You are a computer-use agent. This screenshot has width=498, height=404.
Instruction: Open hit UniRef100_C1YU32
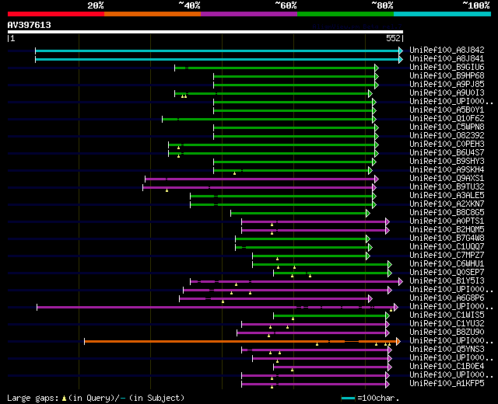click(x=447, y=324)
